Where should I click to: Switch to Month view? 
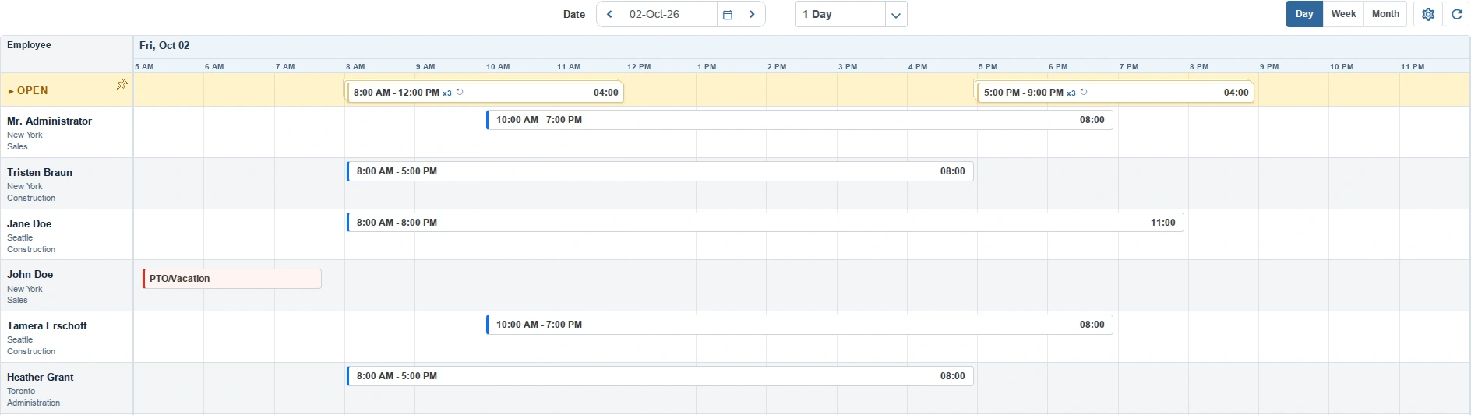click(x=1385, y=14)
